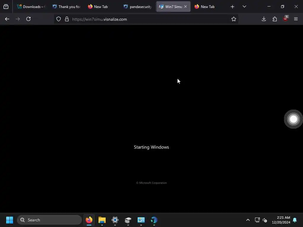Open the notification bell
The height and width of the screenshot is (227, 303).
coord(295,220)
